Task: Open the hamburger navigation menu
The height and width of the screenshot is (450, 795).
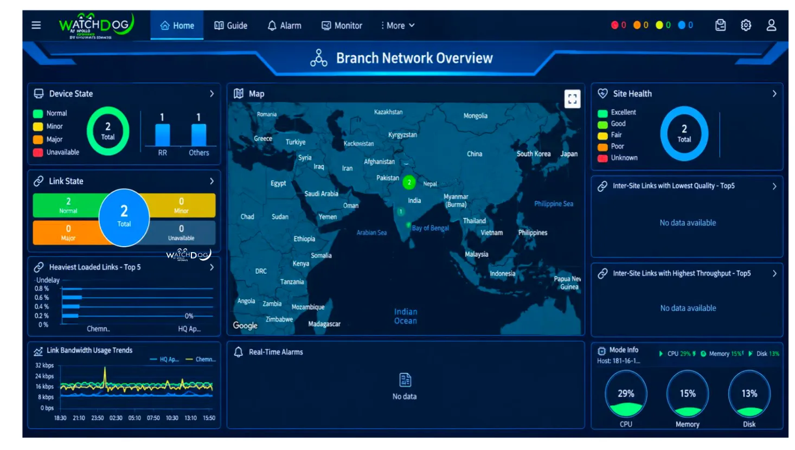Action: [36, 25]
